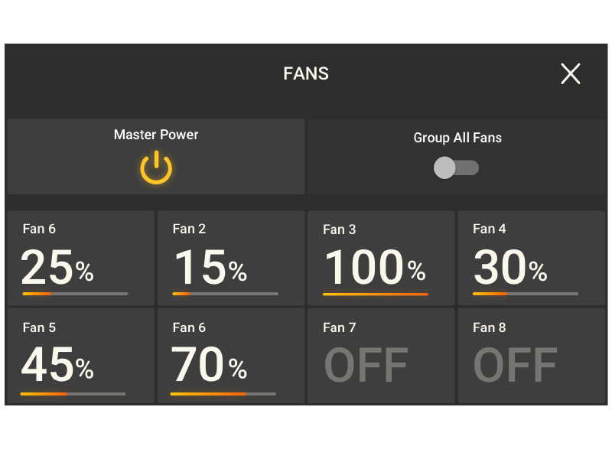Click the Group All Fans label
The image size is (612, 459).
coord(457,138)
